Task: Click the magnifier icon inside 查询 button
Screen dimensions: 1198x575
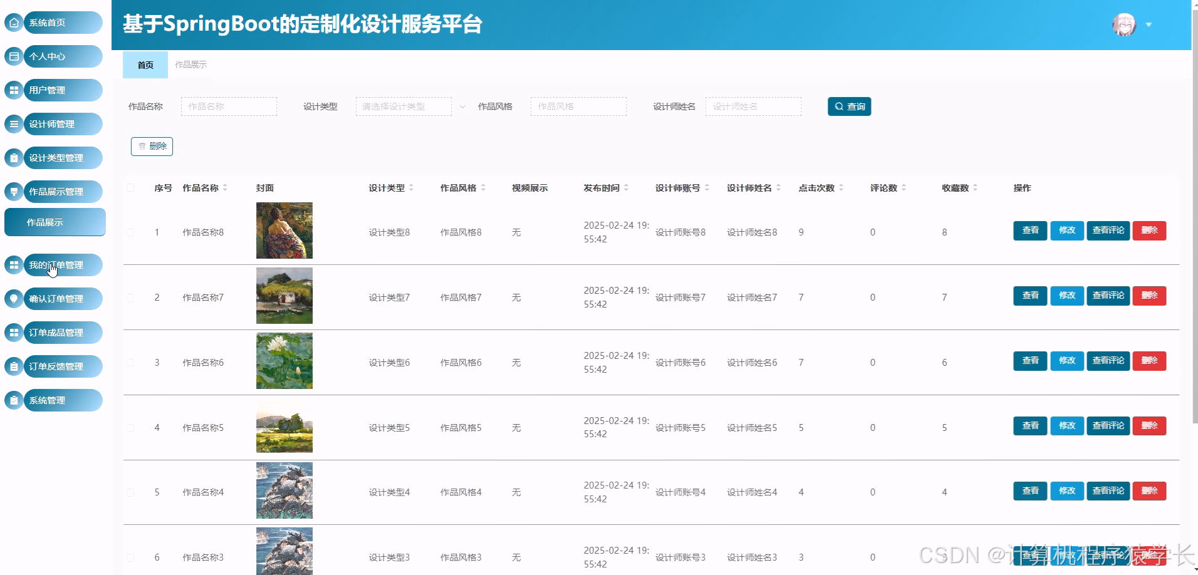Action: tap(838, 106)
